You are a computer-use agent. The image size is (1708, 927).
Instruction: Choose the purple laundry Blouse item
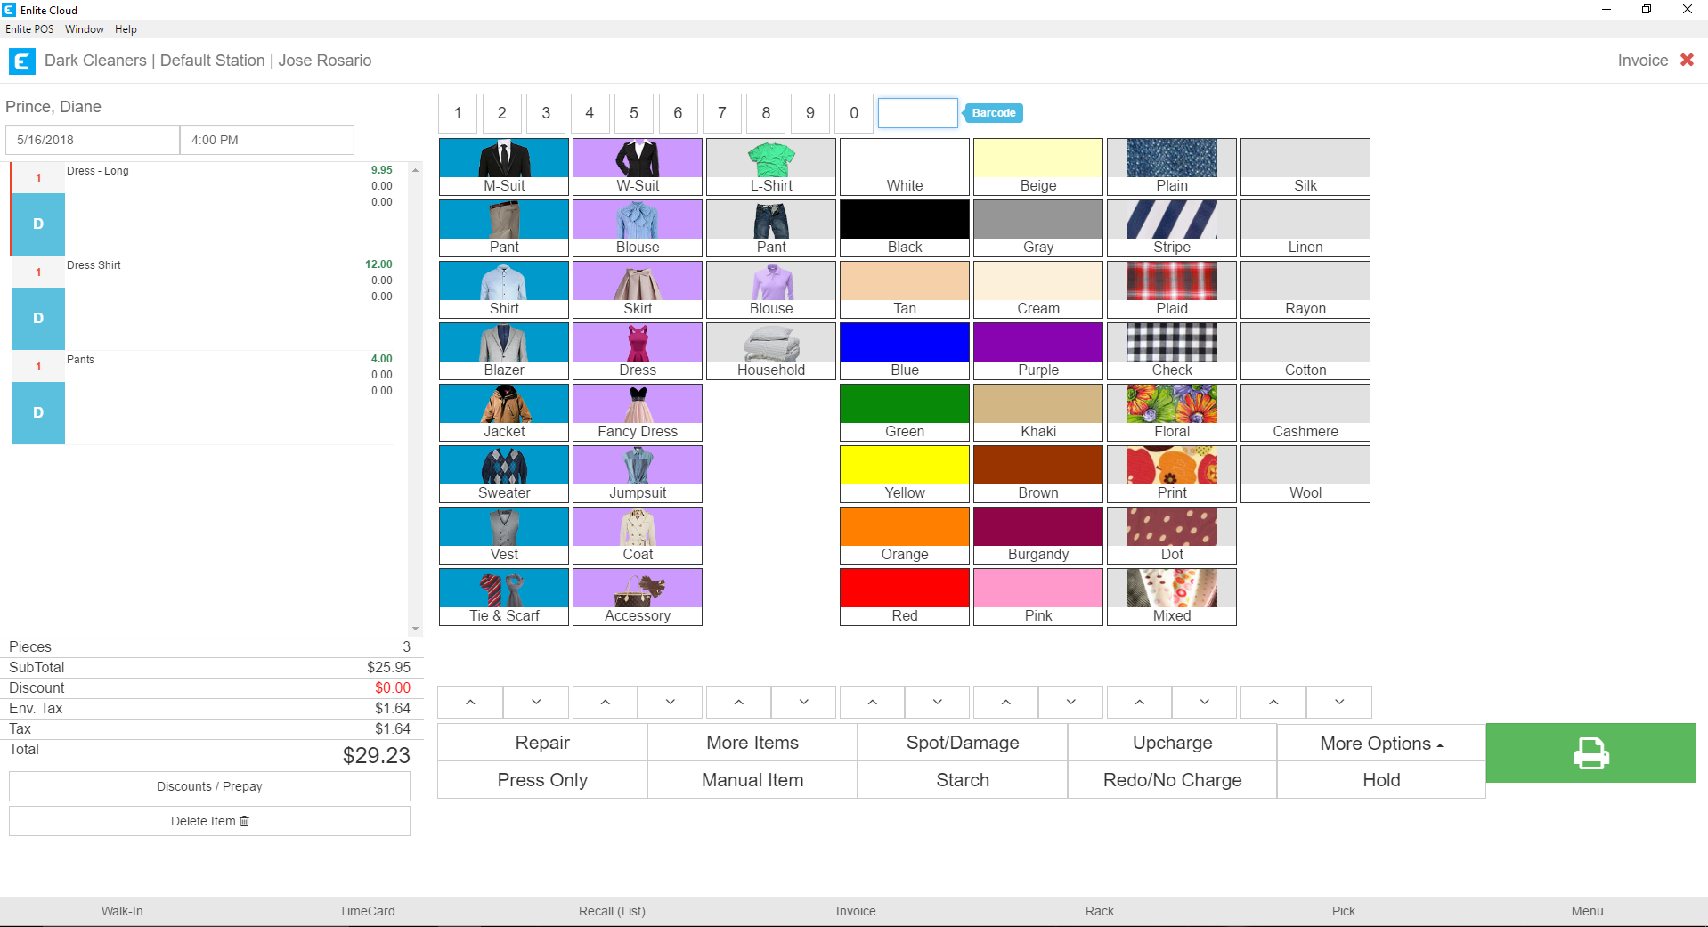[x=771, y=289]
